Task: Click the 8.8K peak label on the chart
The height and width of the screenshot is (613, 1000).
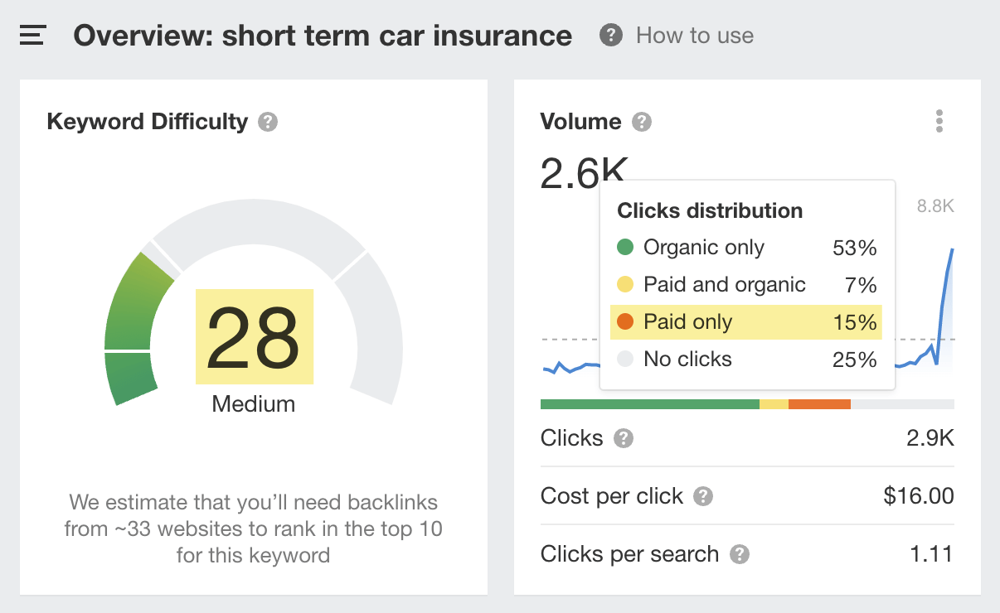Action: click(934, 205)
